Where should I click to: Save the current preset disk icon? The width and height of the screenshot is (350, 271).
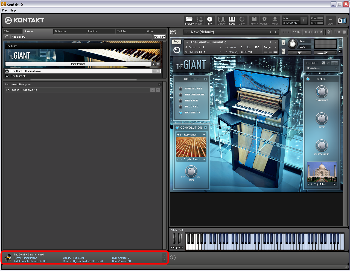[323, 63]
